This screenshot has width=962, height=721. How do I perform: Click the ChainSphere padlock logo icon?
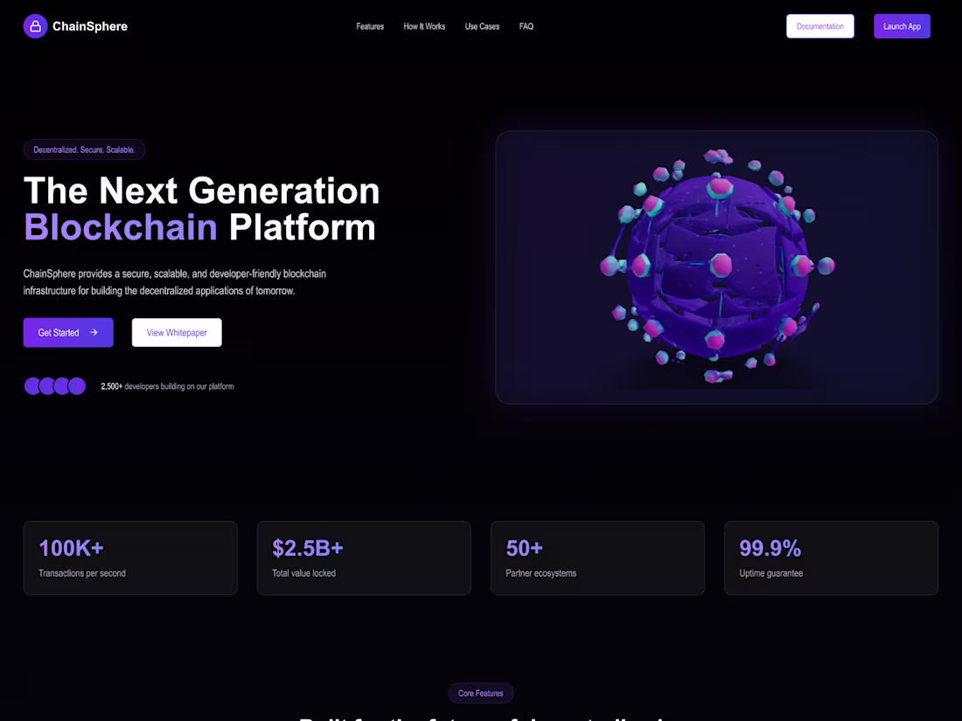tap(35, 26)
